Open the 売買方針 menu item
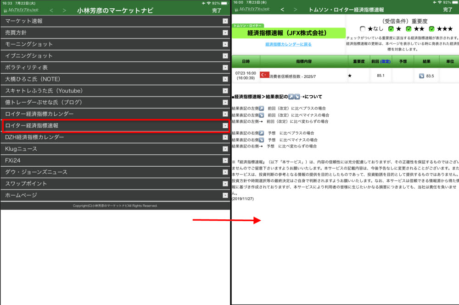Image resolution: width=459 pixels, height=305 pixels. pyautogui.click(x=115, y=33)
